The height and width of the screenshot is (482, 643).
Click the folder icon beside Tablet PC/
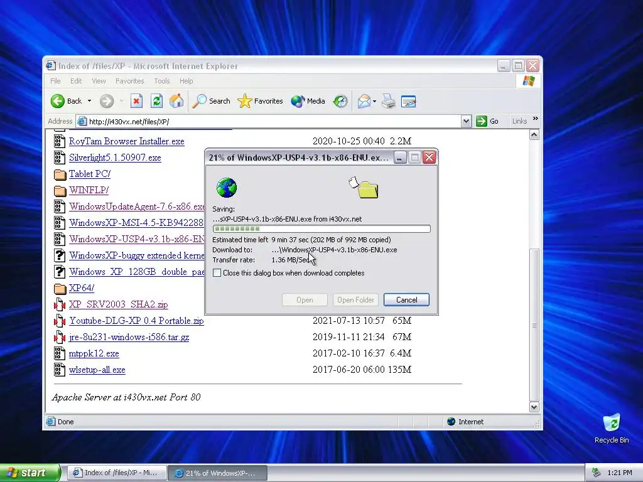pos(60,174)
